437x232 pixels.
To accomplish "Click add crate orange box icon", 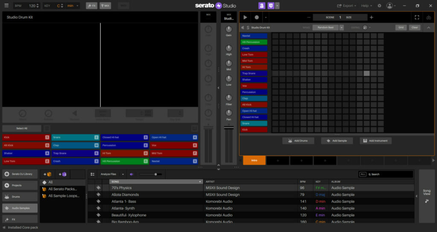I will click(x=47, y=174).
